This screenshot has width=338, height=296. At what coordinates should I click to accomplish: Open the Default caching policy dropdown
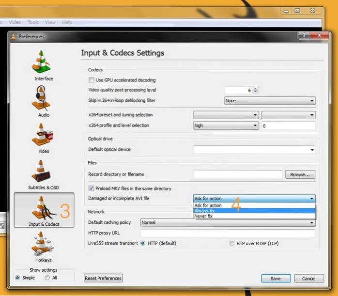click(x=228, y=222)
